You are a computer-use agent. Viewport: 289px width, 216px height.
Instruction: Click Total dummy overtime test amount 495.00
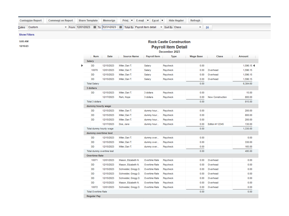(x=248, y=151)
